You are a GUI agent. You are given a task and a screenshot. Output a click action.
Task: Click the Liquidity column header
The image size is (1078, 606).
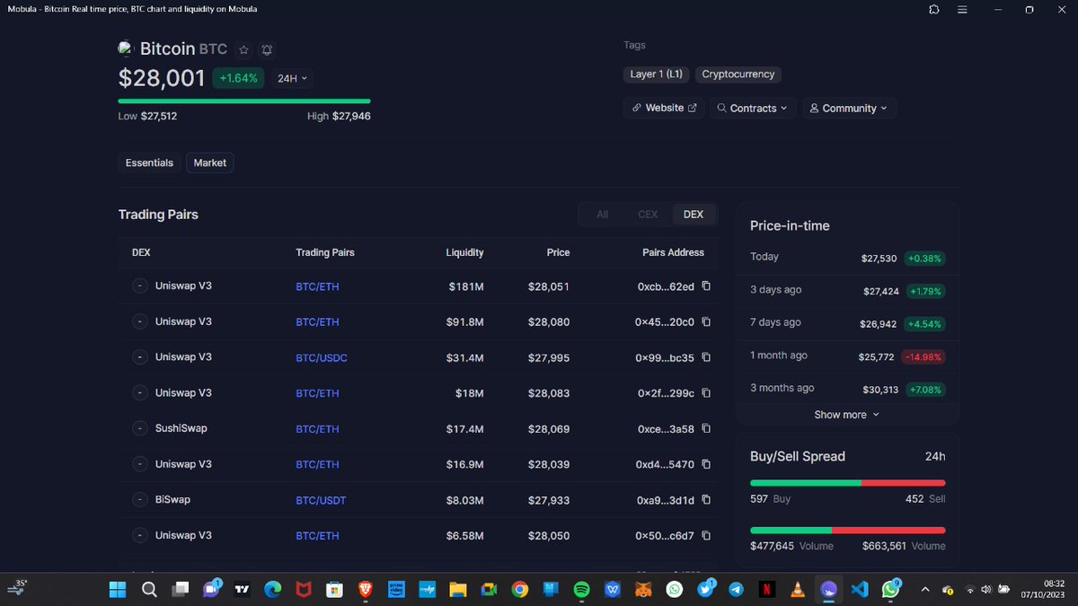(x=464, y=252)
